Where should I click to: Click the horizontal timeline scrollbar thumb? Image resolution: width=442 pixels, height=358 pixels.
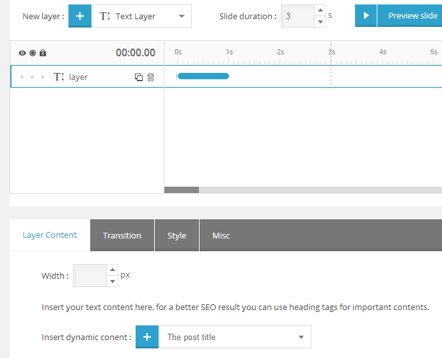182,190
